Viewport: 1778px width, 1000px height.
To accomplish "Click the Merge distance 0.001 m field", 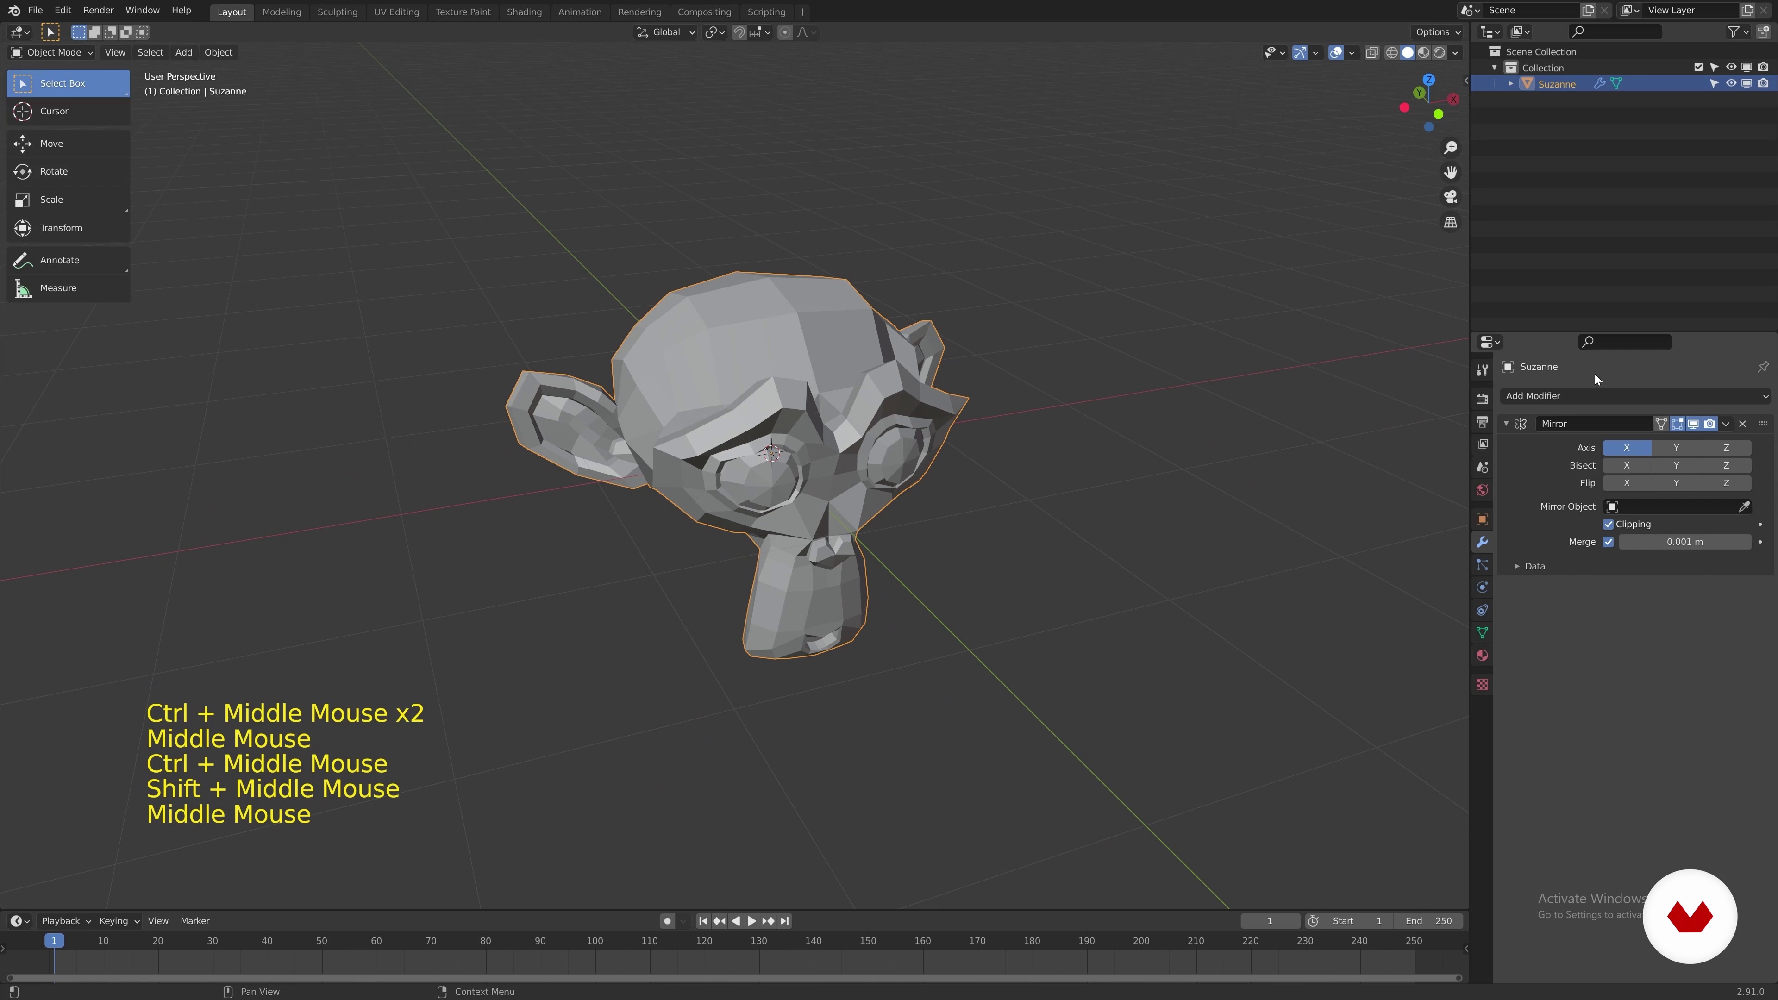I will pos(1684,542).
